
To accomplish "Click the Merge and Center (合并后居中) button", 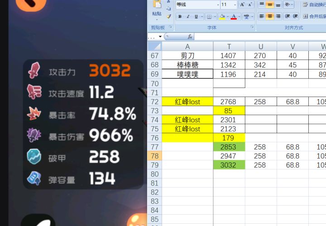I will click(314, 16).
